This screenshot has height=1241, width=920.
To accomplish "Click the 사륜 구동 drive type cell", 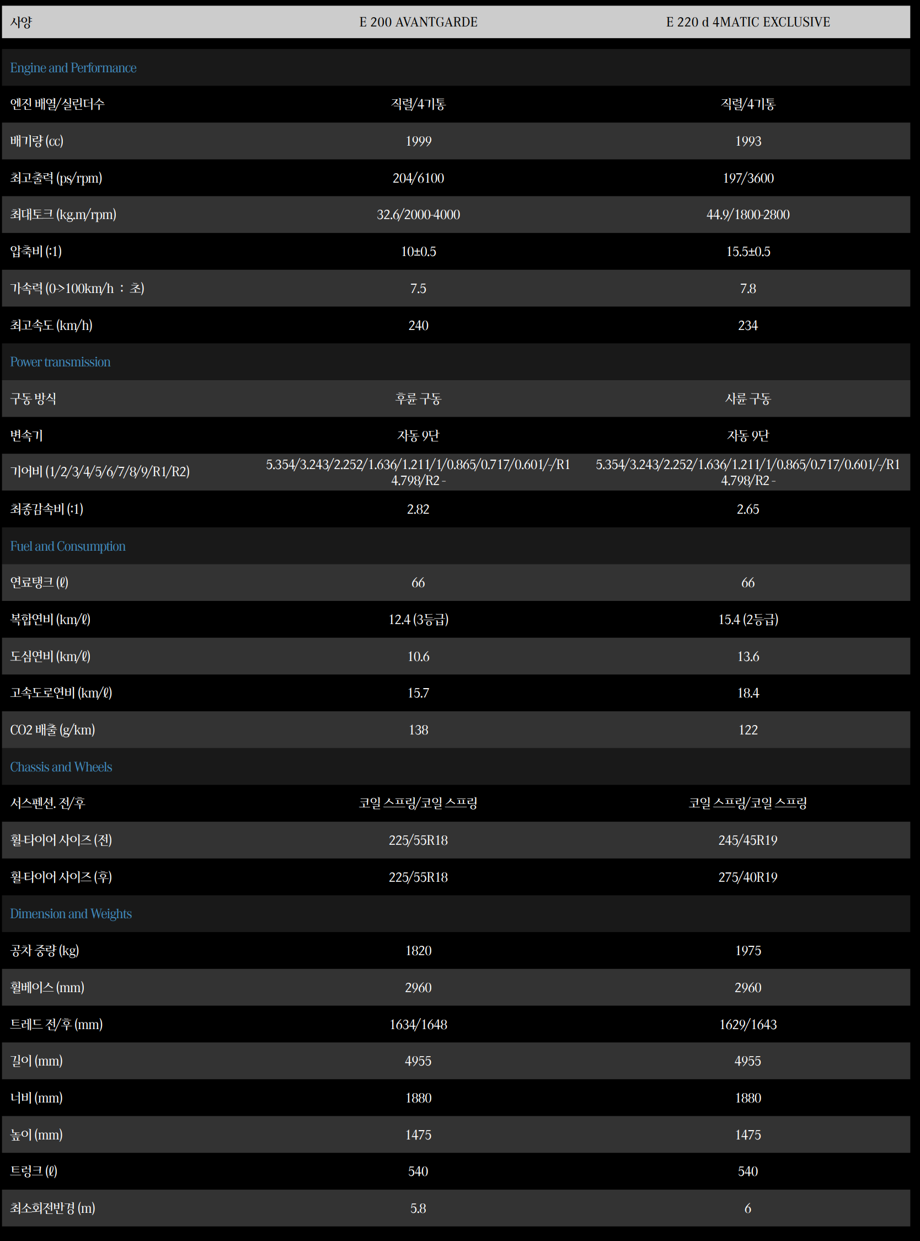I will 747,399.
